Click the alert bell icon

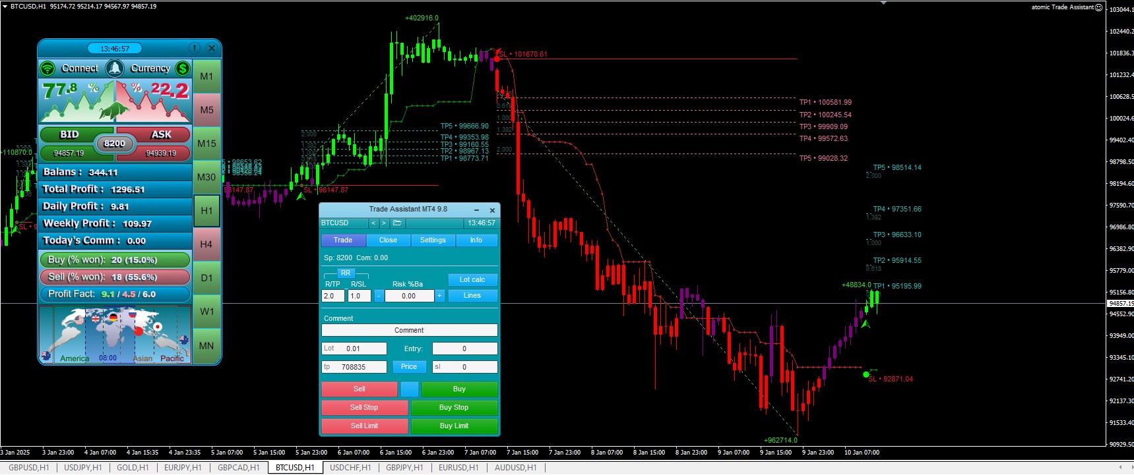tap(115, 69)
